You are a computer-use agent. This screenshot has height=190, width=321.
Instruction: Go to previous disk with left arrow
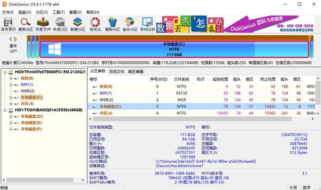[x=11, y=39]
